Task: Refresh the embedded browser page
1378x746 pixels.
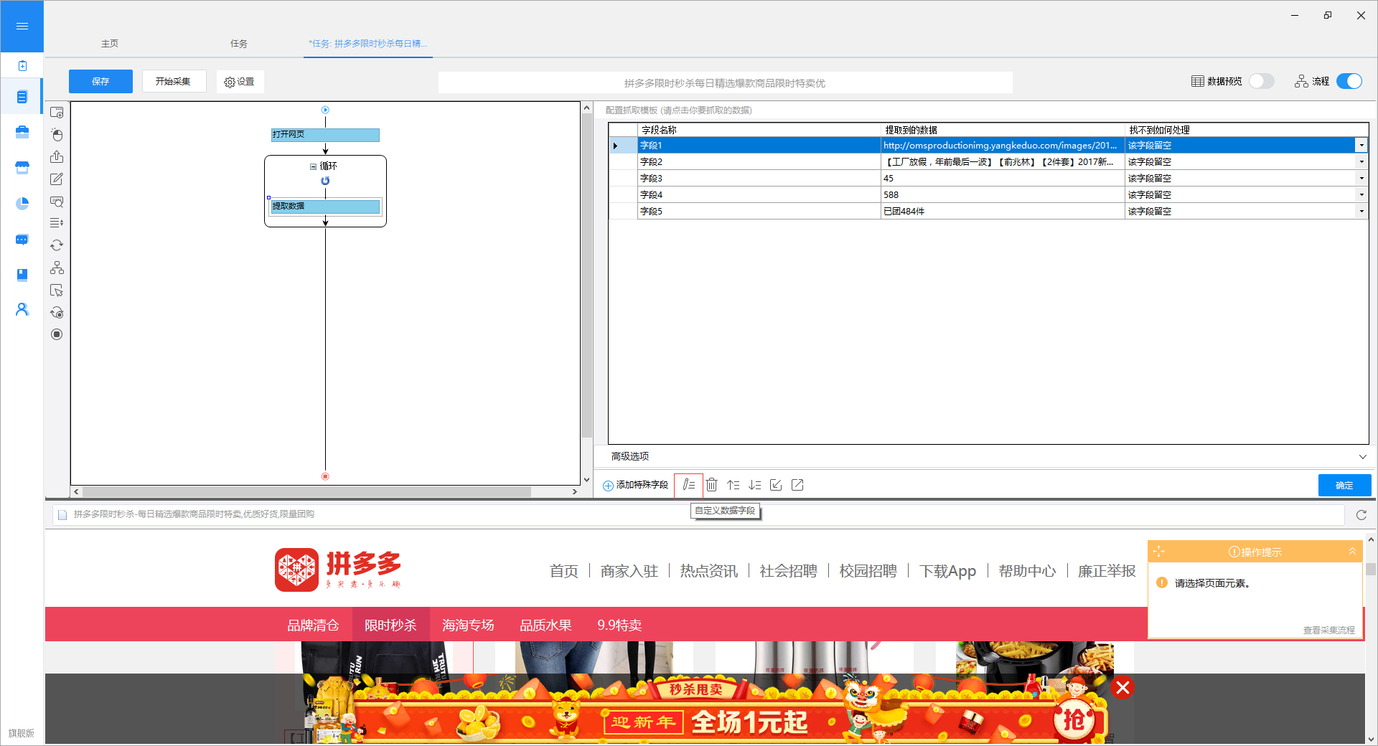Action: tap(1361, 515)
